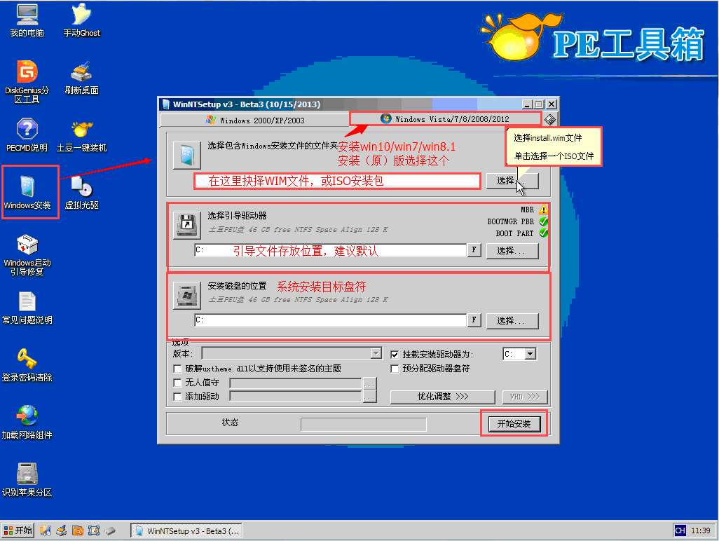Expand the 优化调整 tweaks panel
Image resolution: width=719 pixels, height=541 pixels.
tap(442, 397)
